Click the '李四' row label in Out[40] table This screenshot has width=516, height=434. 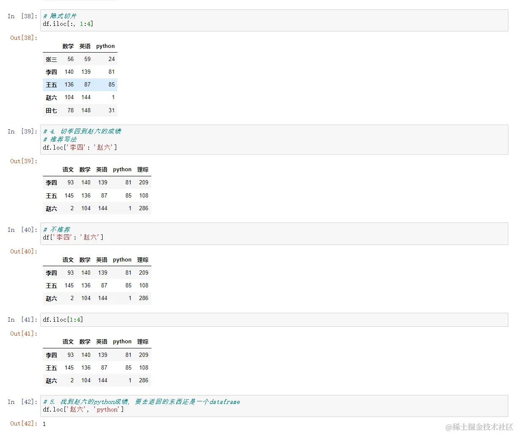(x=51, y=273)
